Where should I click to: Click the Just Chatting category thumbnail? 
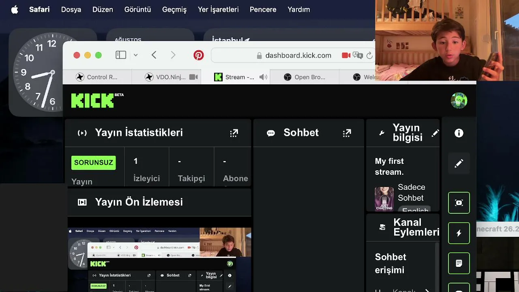click(384, 199)
